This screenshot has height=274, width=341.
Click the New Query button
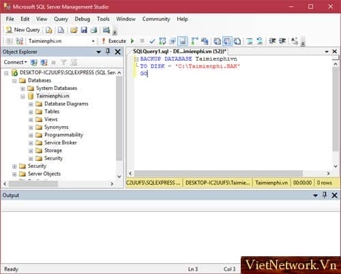coord(23,30)
